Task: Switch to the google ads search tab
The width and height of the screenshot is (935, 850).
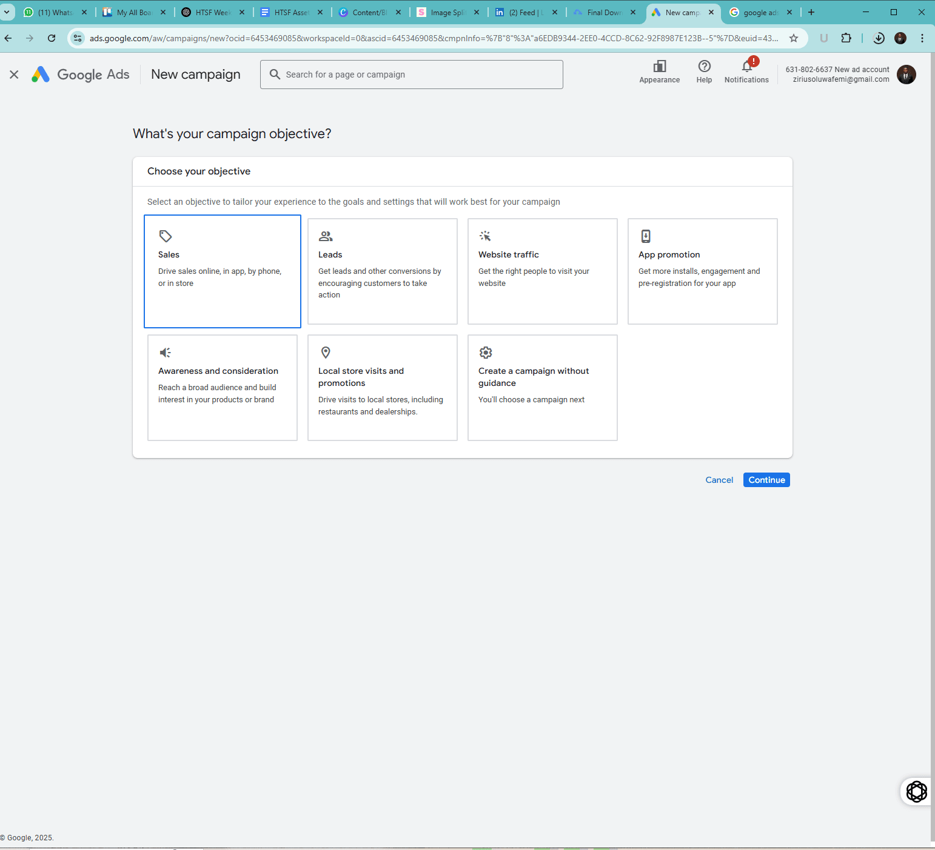Action: (760, 12)
